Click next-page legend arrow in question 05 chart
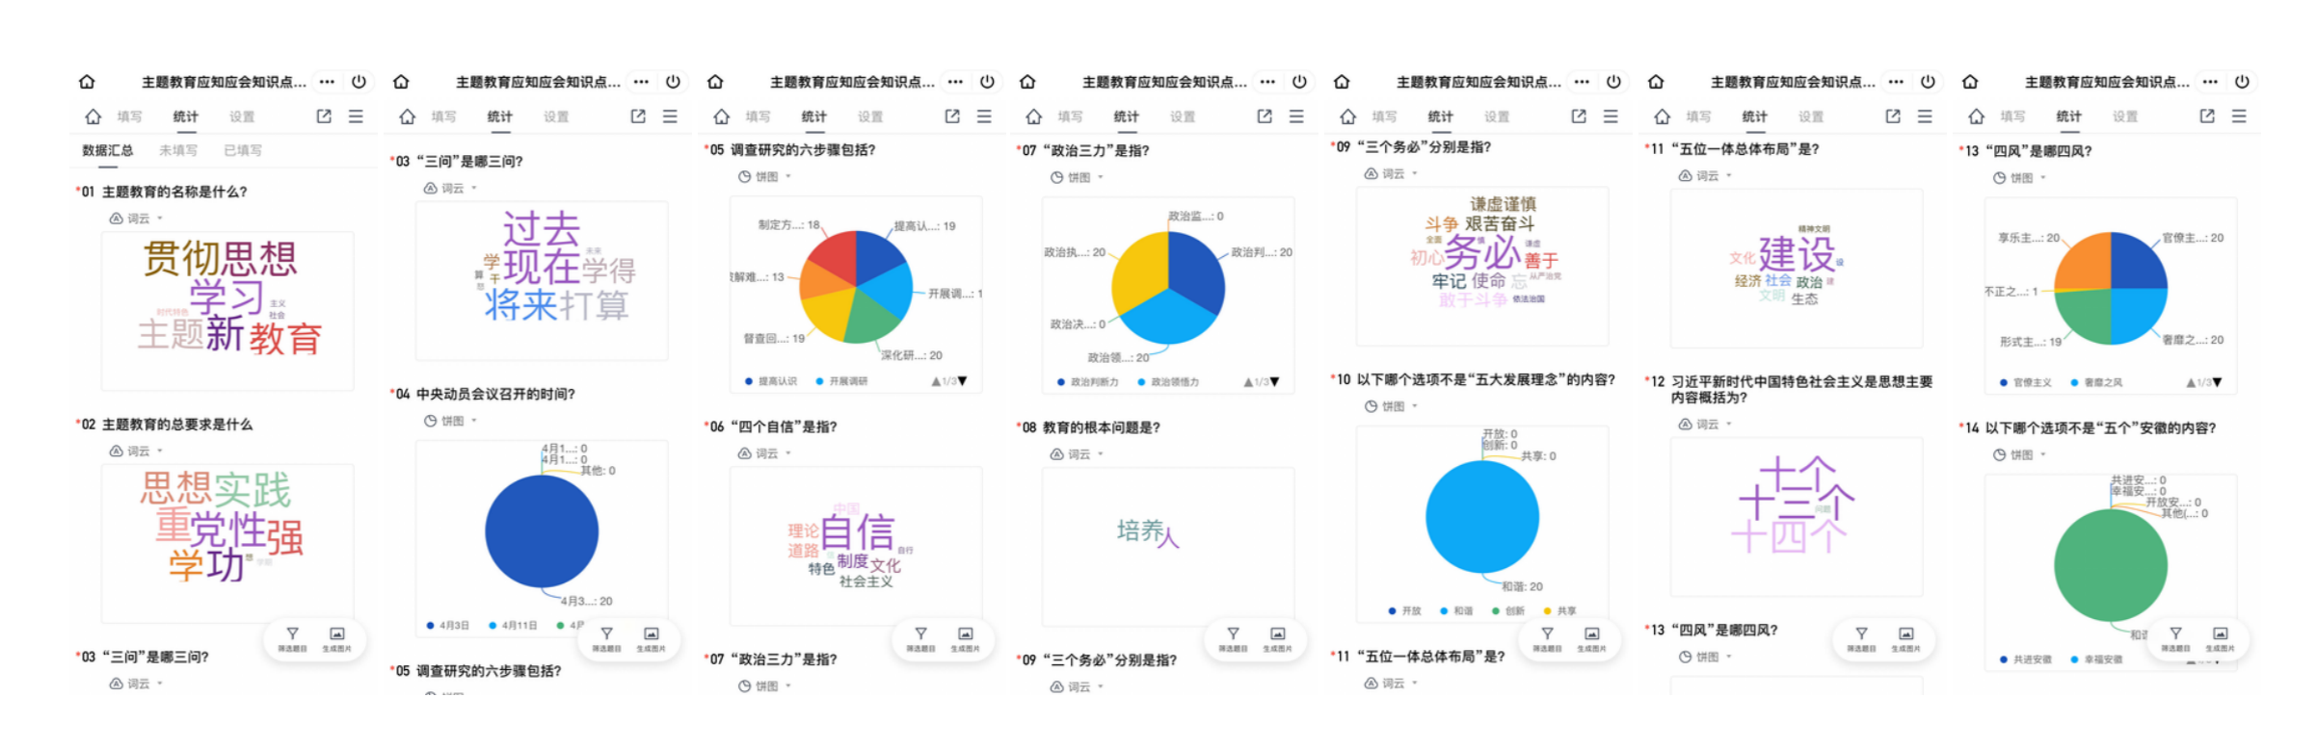Image resolution: width=2317 pixels, height=749 pixels. [x=963, y=382]
